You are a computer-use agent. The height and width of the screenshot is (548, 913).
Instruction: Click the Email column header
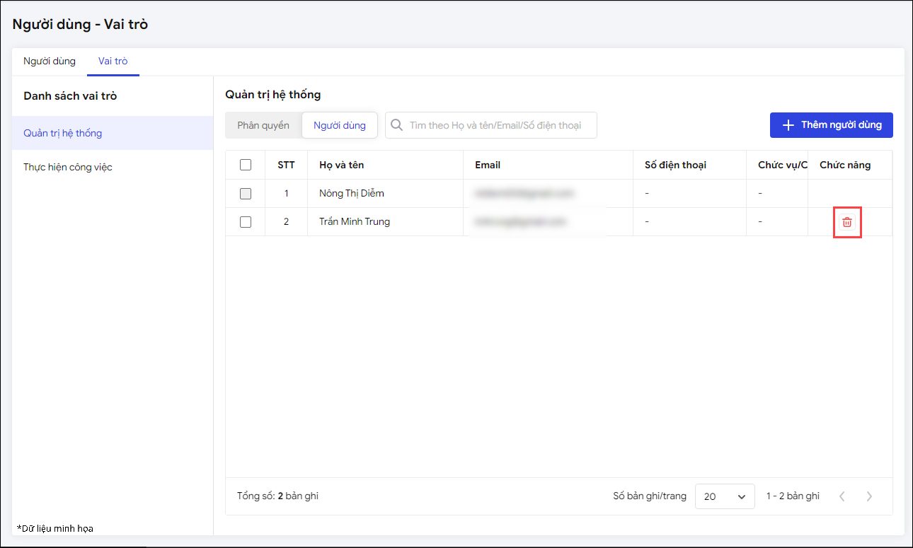(488, 165)
